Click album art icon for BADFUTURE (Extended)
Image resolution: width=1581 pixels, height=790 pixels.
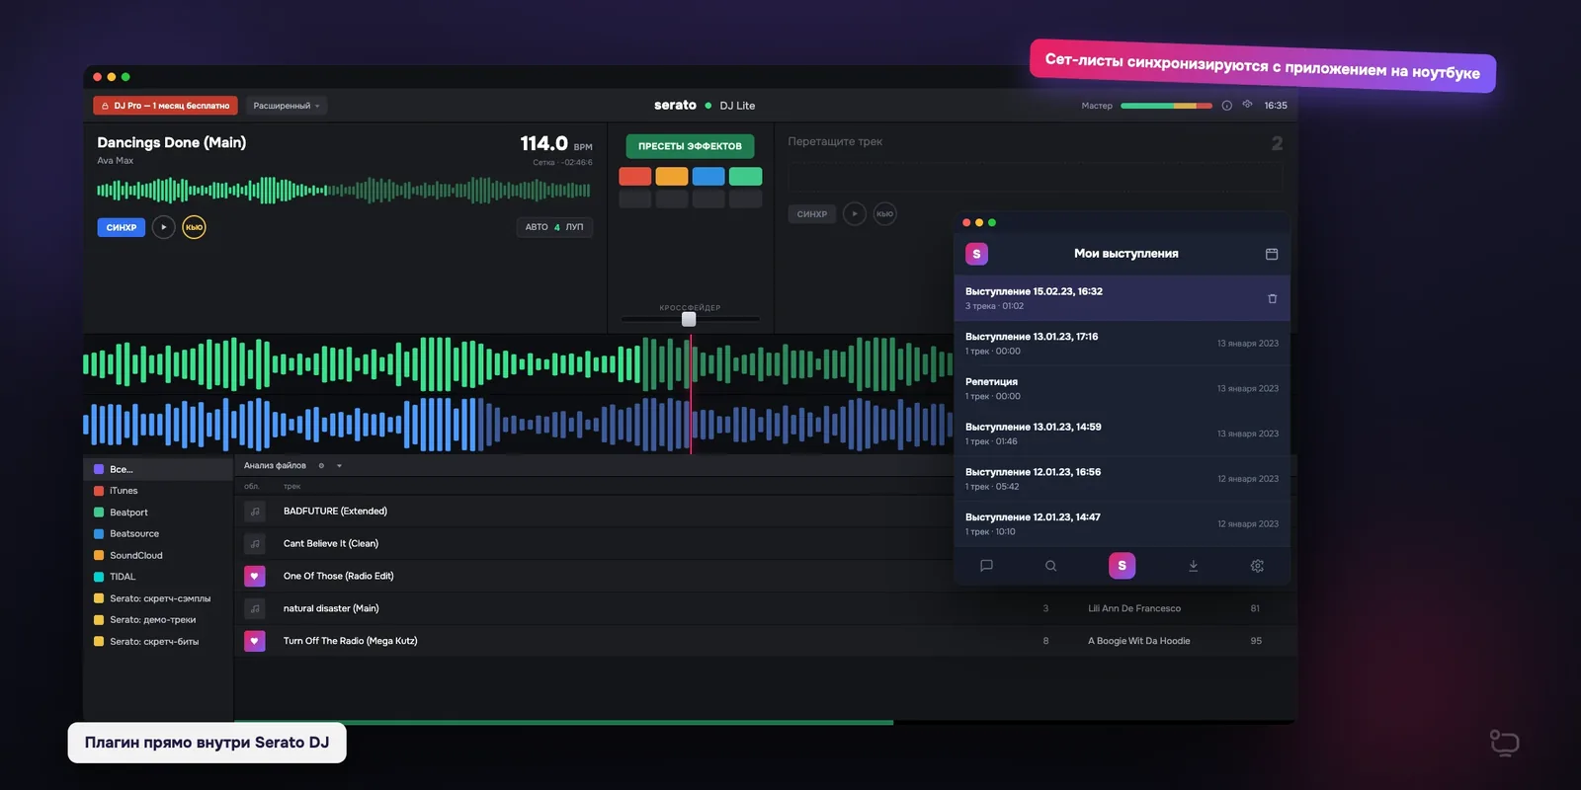[254, 512]
